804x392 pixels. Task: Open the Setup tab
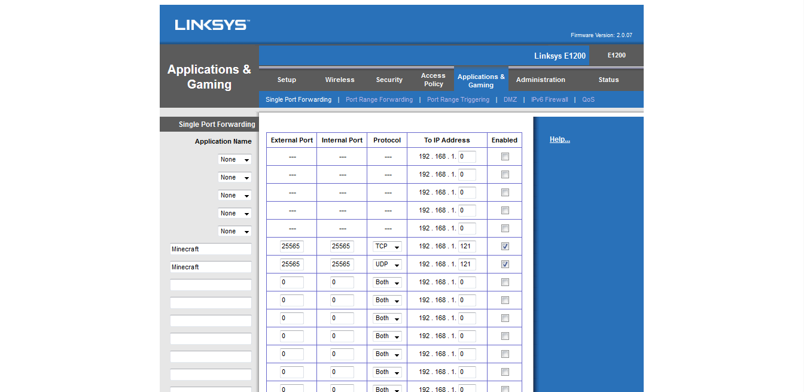coord(287,80)
